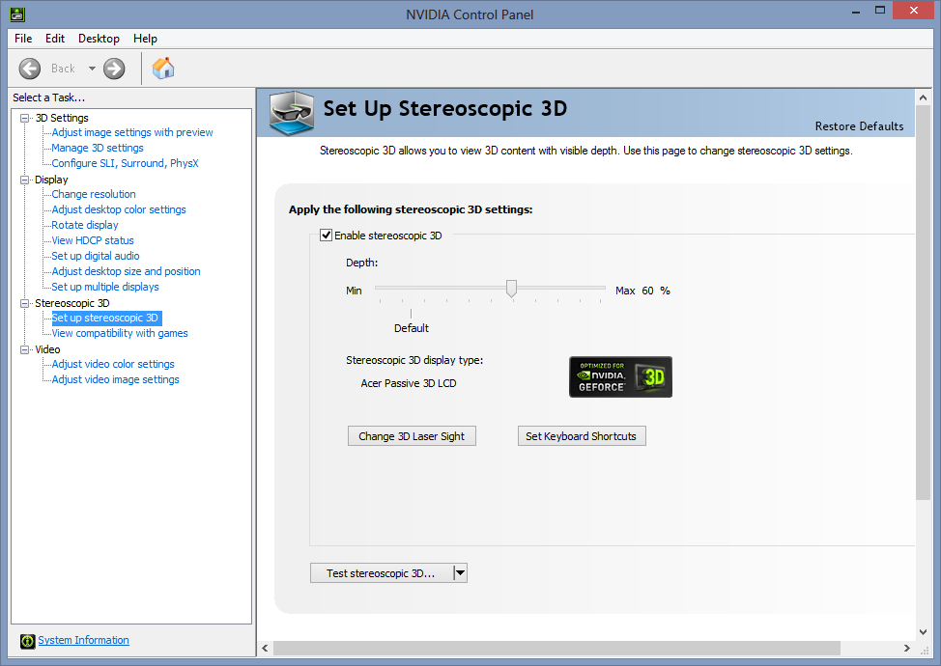Select View compatibility with games
Screen dimensions: 941x666
click(120, 333)
